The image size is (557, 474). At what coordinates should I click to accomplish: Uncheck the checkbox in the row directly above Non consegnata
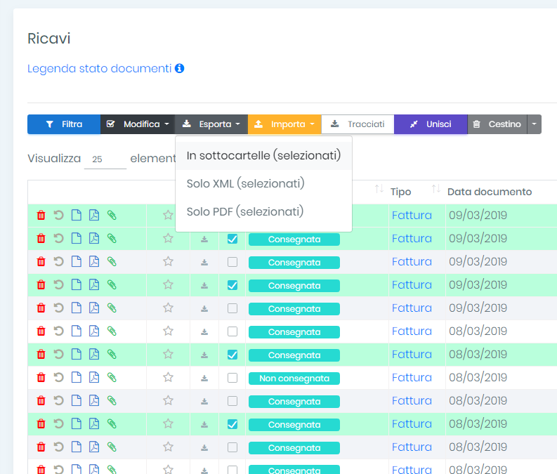tap(232, 355)
